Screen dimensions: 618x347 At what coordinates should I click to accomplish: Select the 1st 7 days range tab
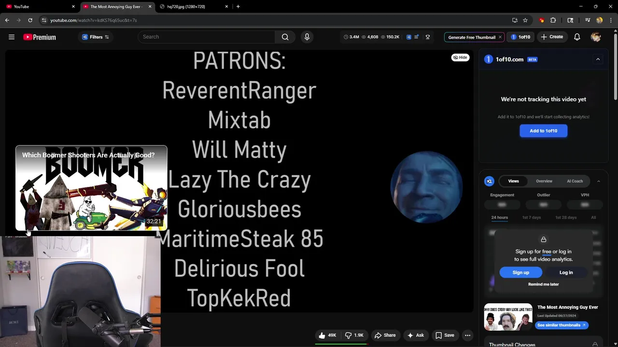tap(532, 217)
